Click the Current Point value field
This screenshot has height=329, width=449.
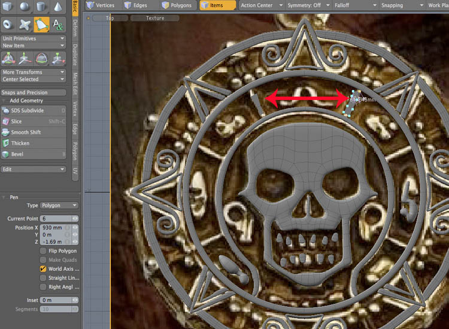click(56, 219)
